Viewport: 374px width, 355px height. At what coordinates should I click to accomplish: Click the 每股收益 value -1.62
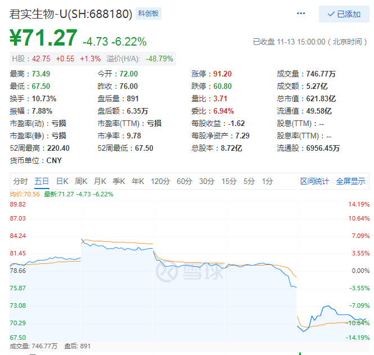[x=236, y=124]
